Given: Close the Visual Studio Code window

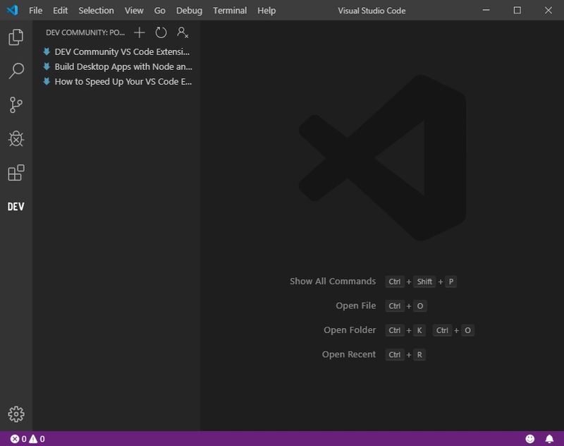Looking at the screenshot, I should [548, 10].
